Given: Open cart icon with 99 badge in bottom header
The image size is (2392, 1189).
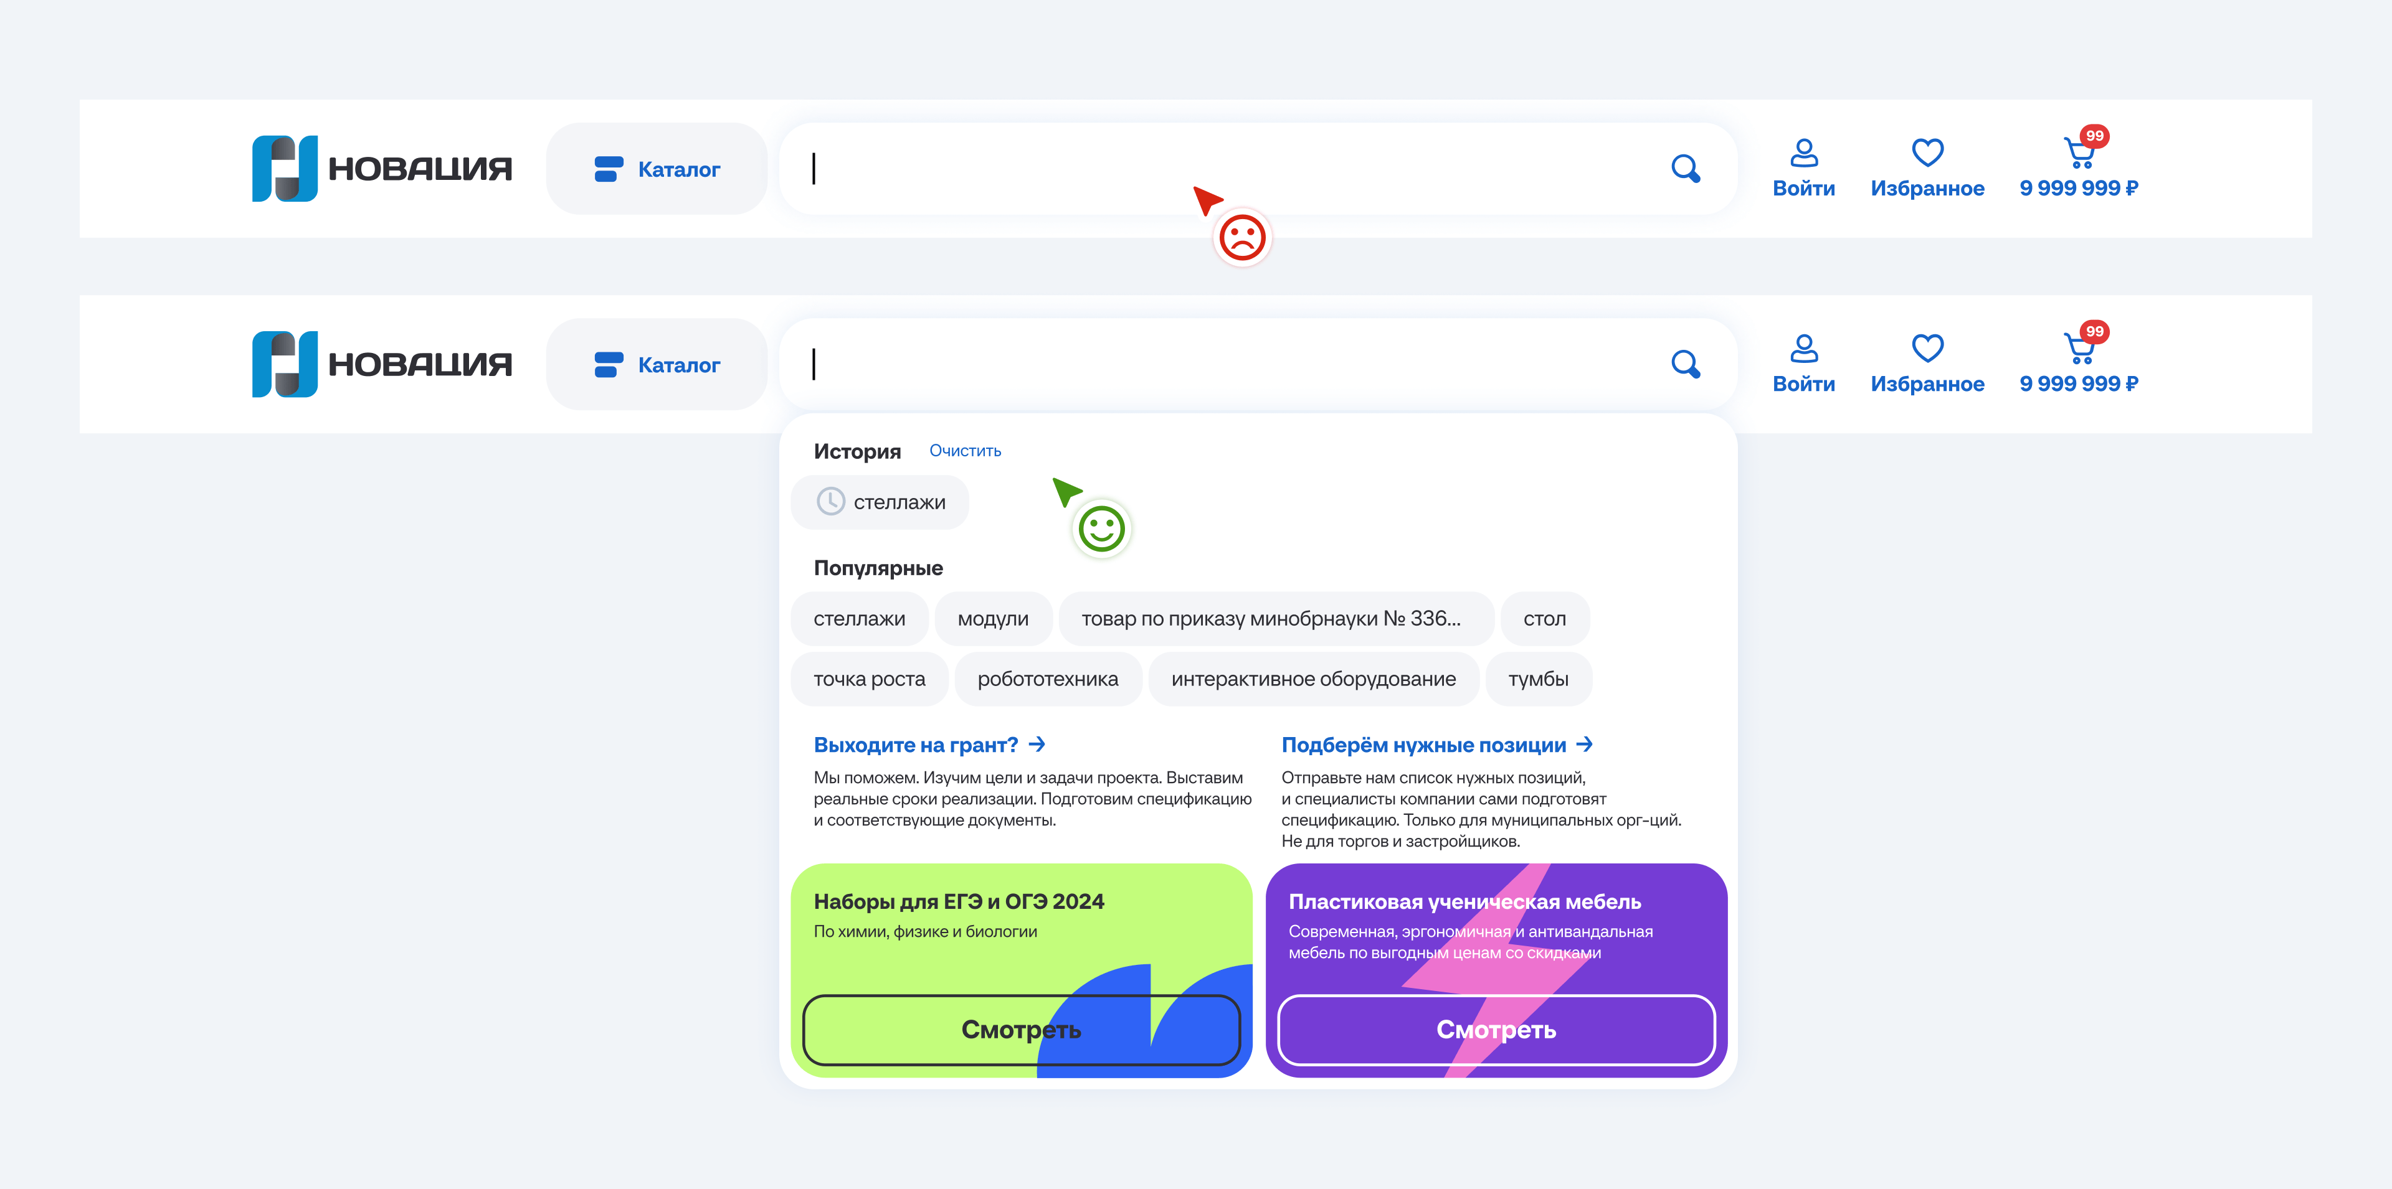Looking at the screenshot, I should [2078, 349].
